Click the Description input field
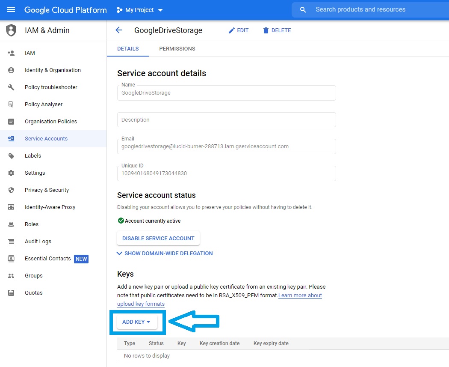The width and height of the screenshot is (449, 367). tap(227, 119)
